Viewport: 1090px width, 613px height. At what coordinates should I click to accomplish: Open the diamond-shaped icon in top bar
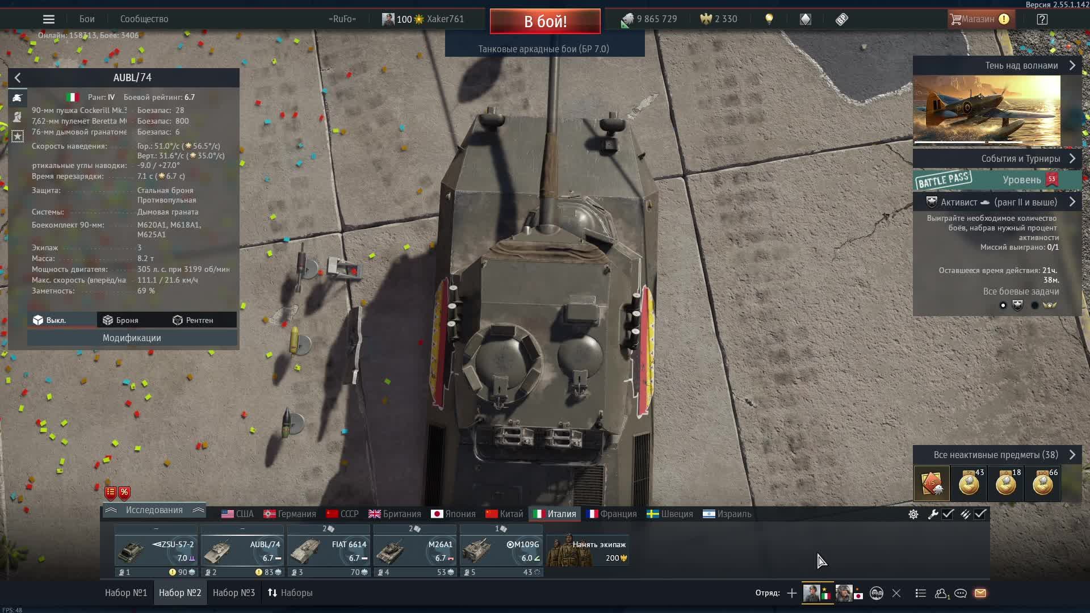pyautogui.click(x=806, y=19)
